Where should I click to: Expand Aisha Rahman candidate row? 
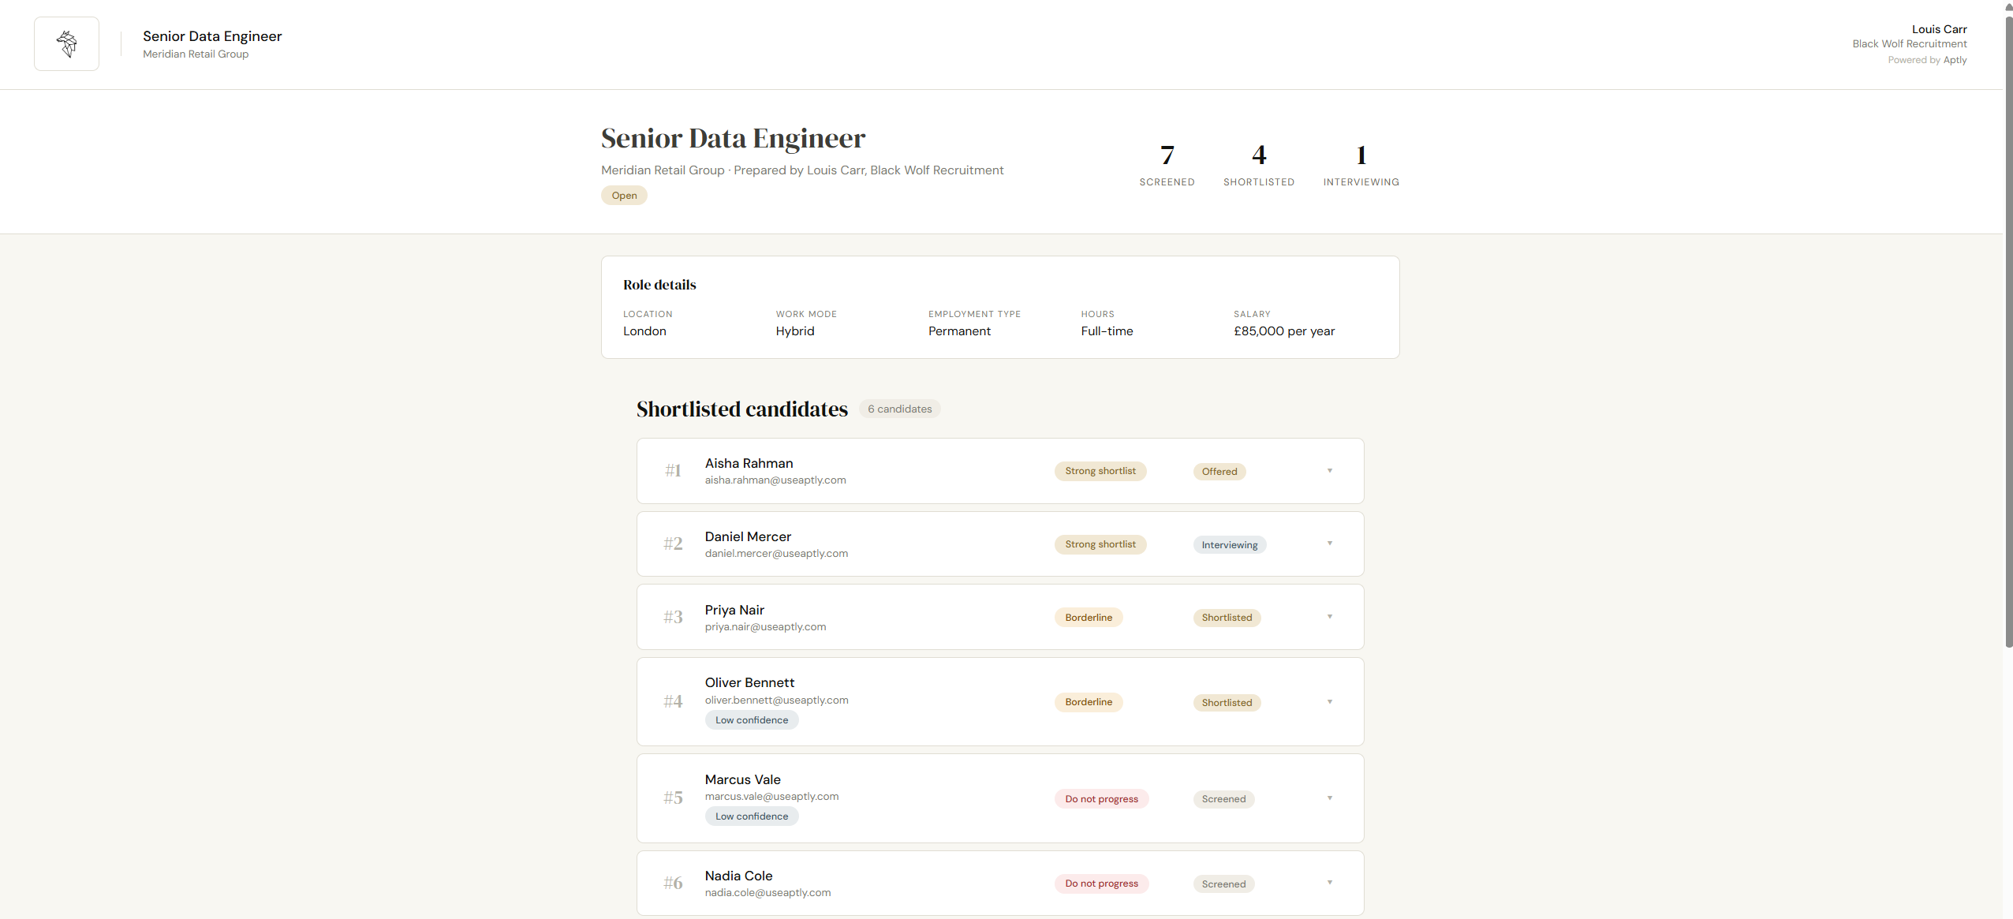coord(1329,471)
